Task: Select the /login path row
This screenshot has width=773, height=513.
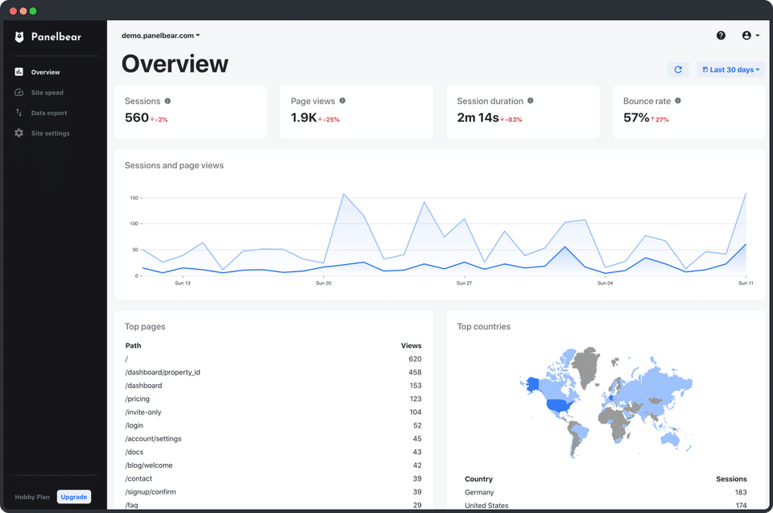Action: 274,426
